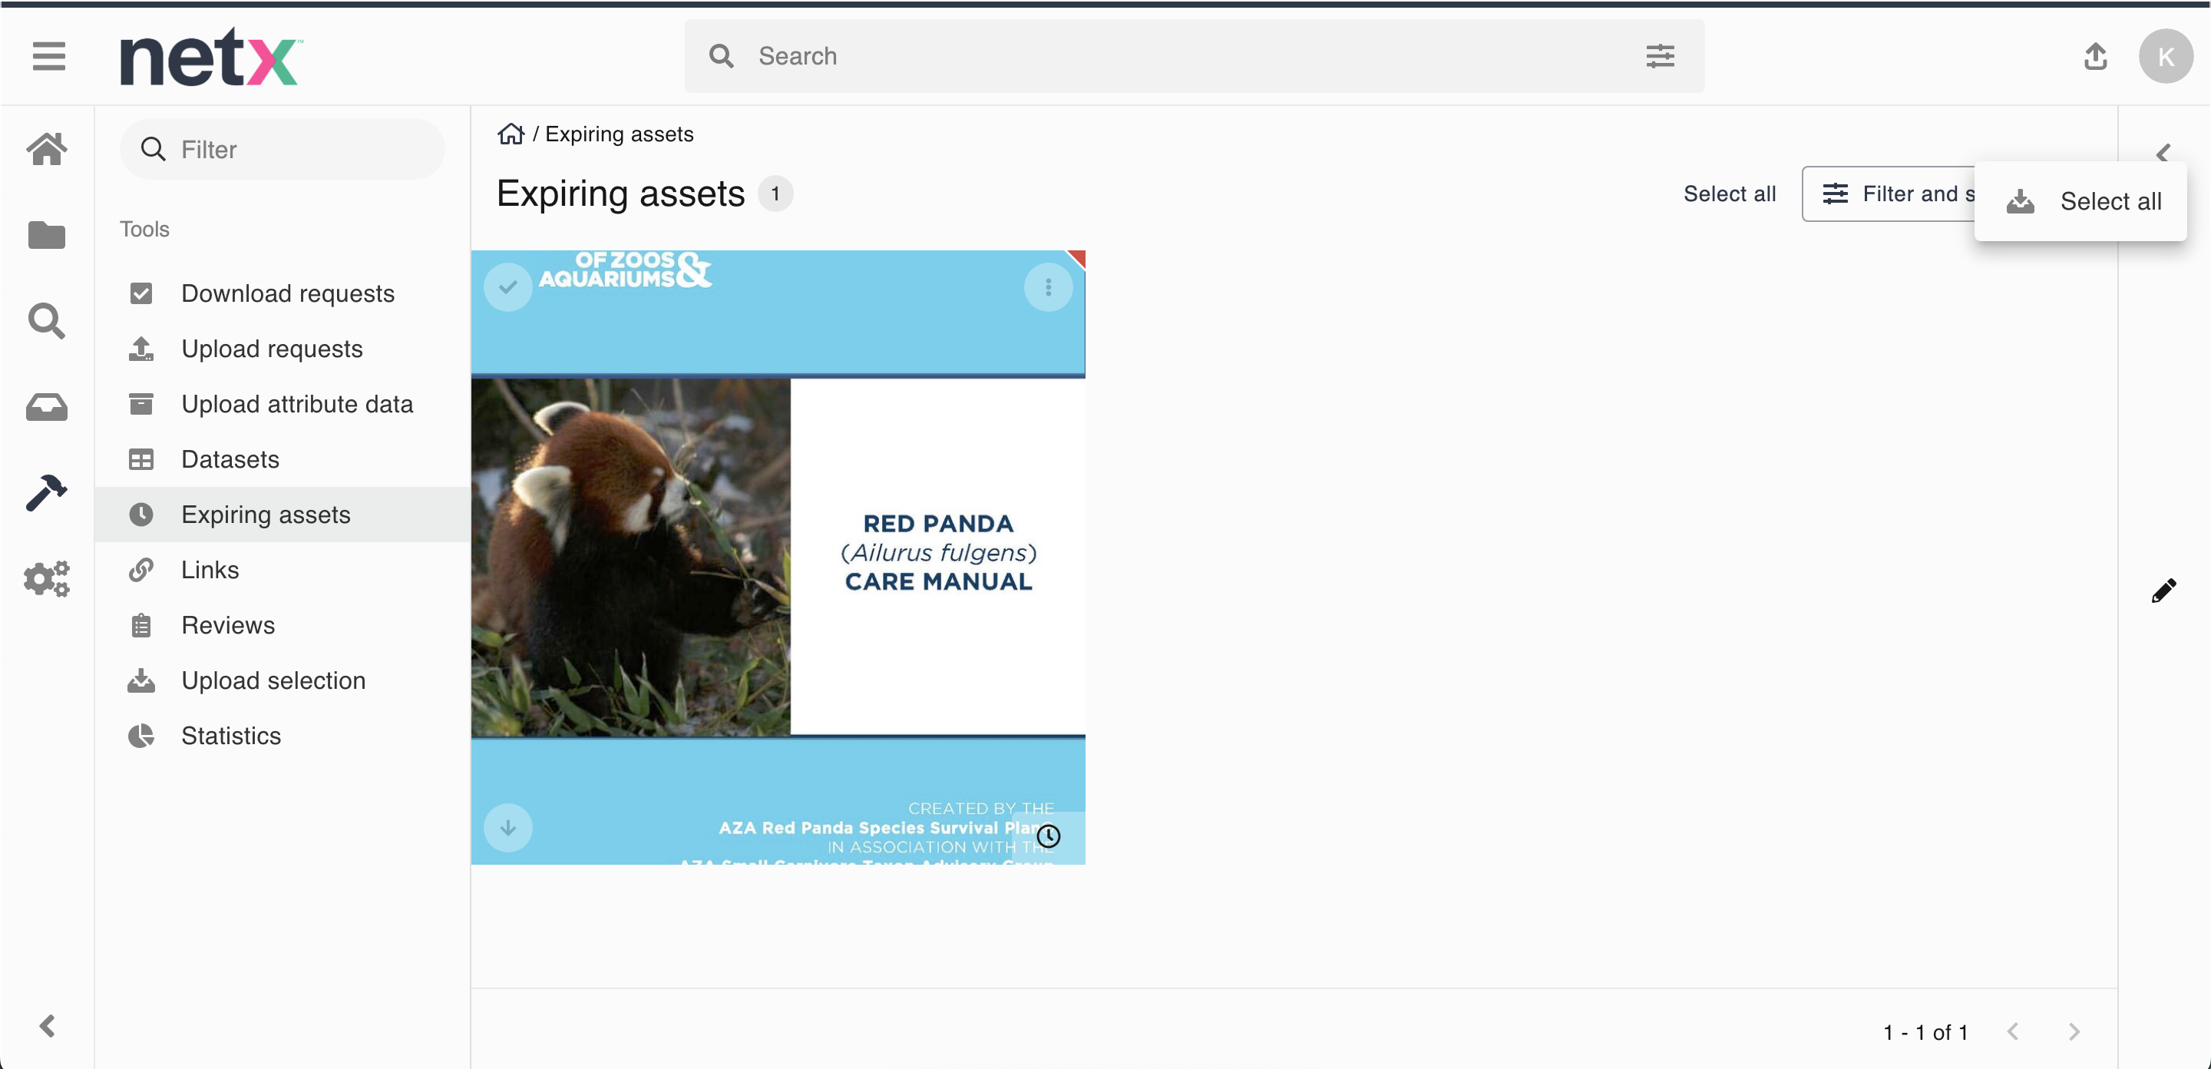
Task: Click the expiration clock icon on asset
Action: [1048, 836]
